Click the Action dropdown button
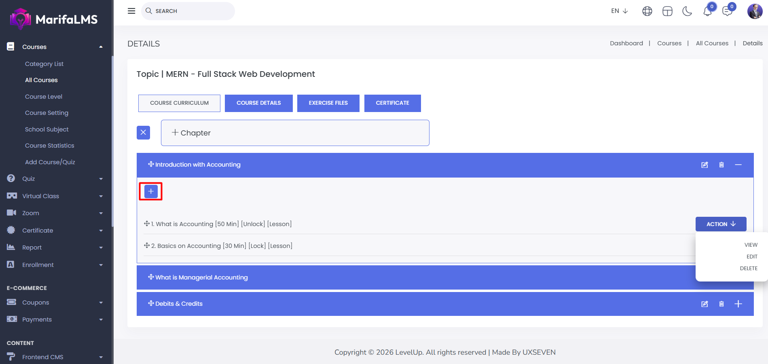The image size is (768, 364). [x=721, y=224]
